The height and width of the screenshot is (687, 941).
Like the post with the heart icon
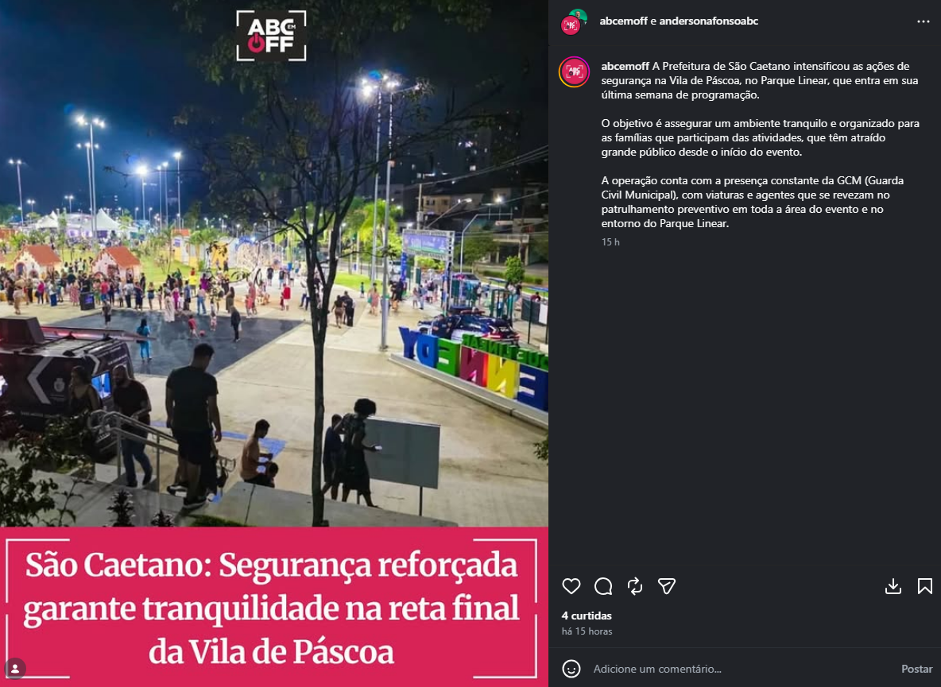pyautogui.click(x=571, y=585)
